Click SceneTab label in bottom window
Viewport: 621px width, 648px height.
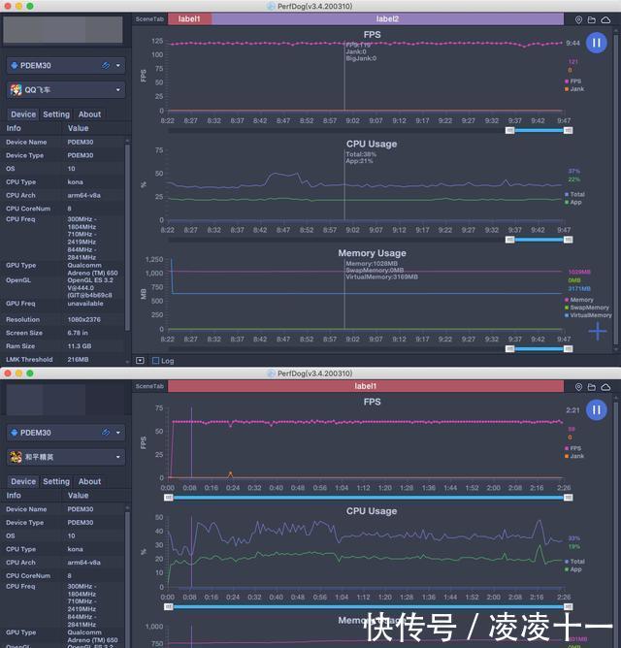149,386
